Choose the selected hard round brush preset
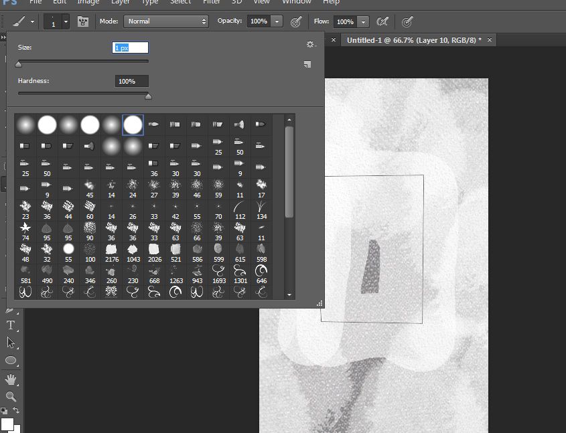Viewport: 566px width, 433px height. [133, 124]
